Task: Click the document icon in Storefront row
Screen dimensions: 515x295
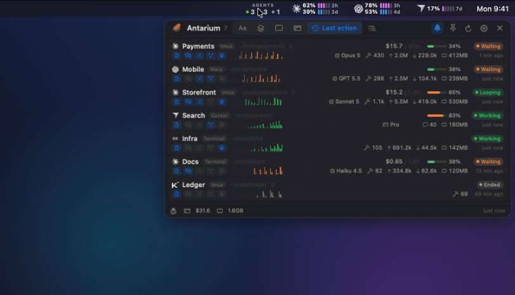Action: (x=177, y=102)
